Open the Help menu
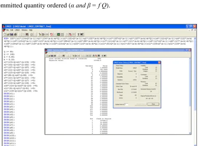Screen dimensions: 198x146 point(31,30)
